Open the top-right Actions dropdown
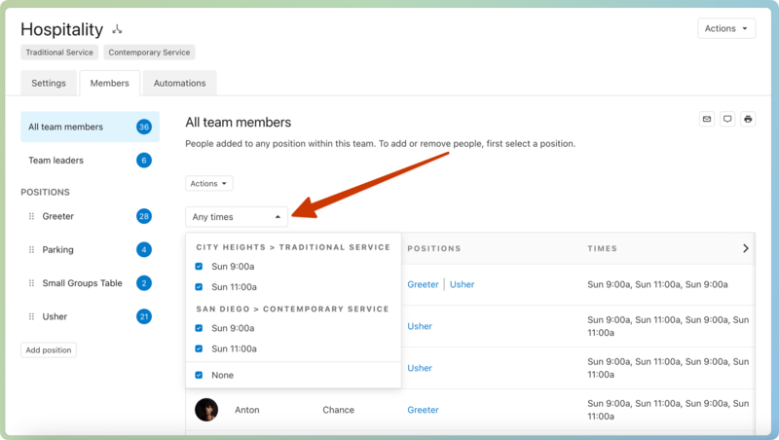779x440 pixels. pyautogui.click(x=726, y=28)
